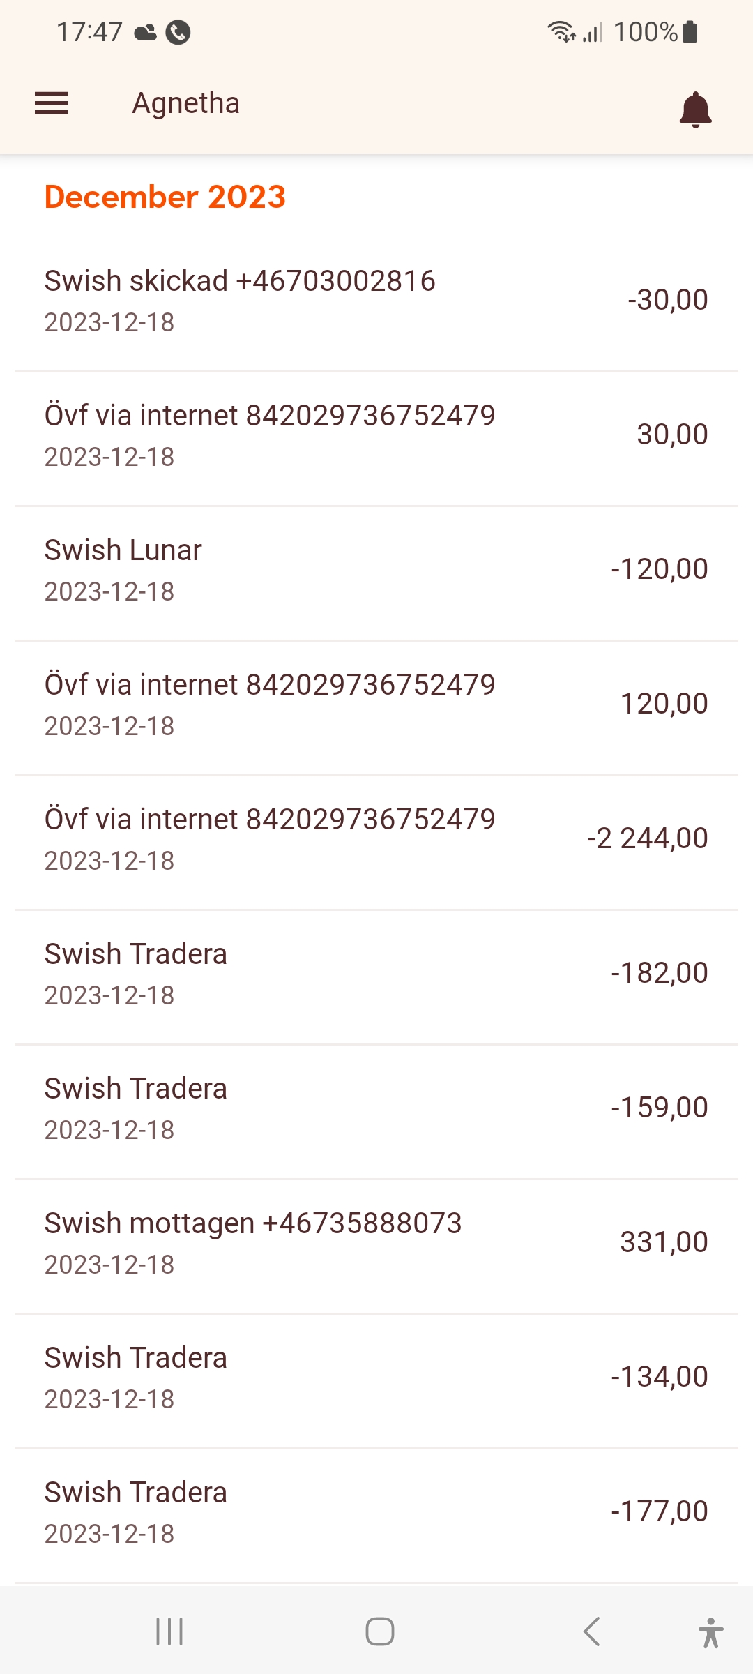
Task: Open Swish skickad +46703002816 transaction
Action: pos(376,301)
